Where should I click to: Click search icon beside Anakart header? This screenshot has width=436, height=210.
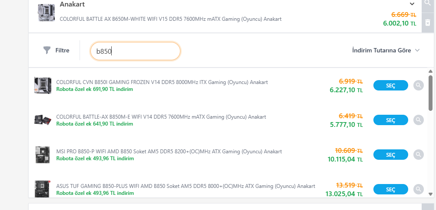coord(428,4)
